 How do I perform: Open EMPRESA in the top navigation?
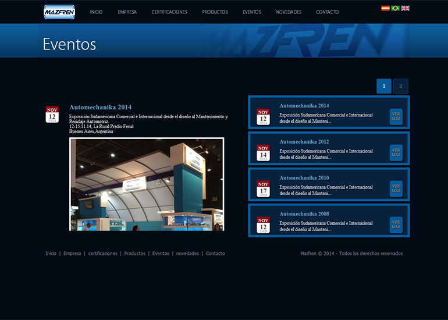(127, 12)
